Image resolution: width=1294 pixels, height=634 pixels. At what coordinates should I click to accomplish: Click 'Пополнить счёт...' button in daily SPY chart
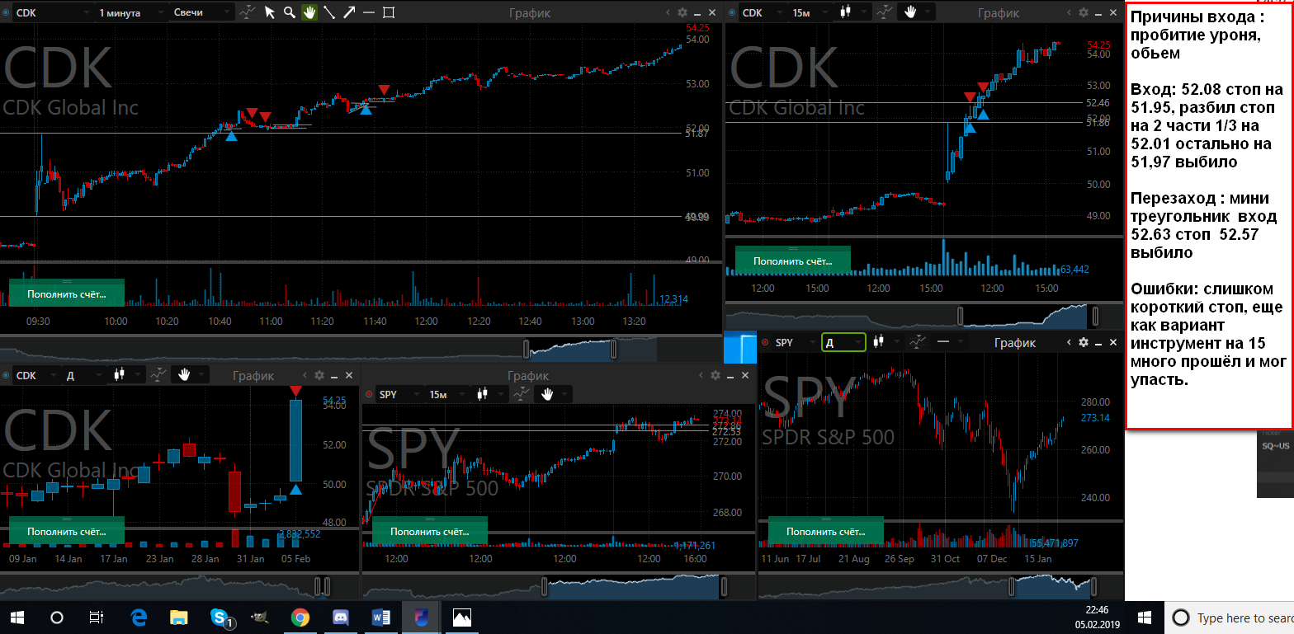click(826, 531)
